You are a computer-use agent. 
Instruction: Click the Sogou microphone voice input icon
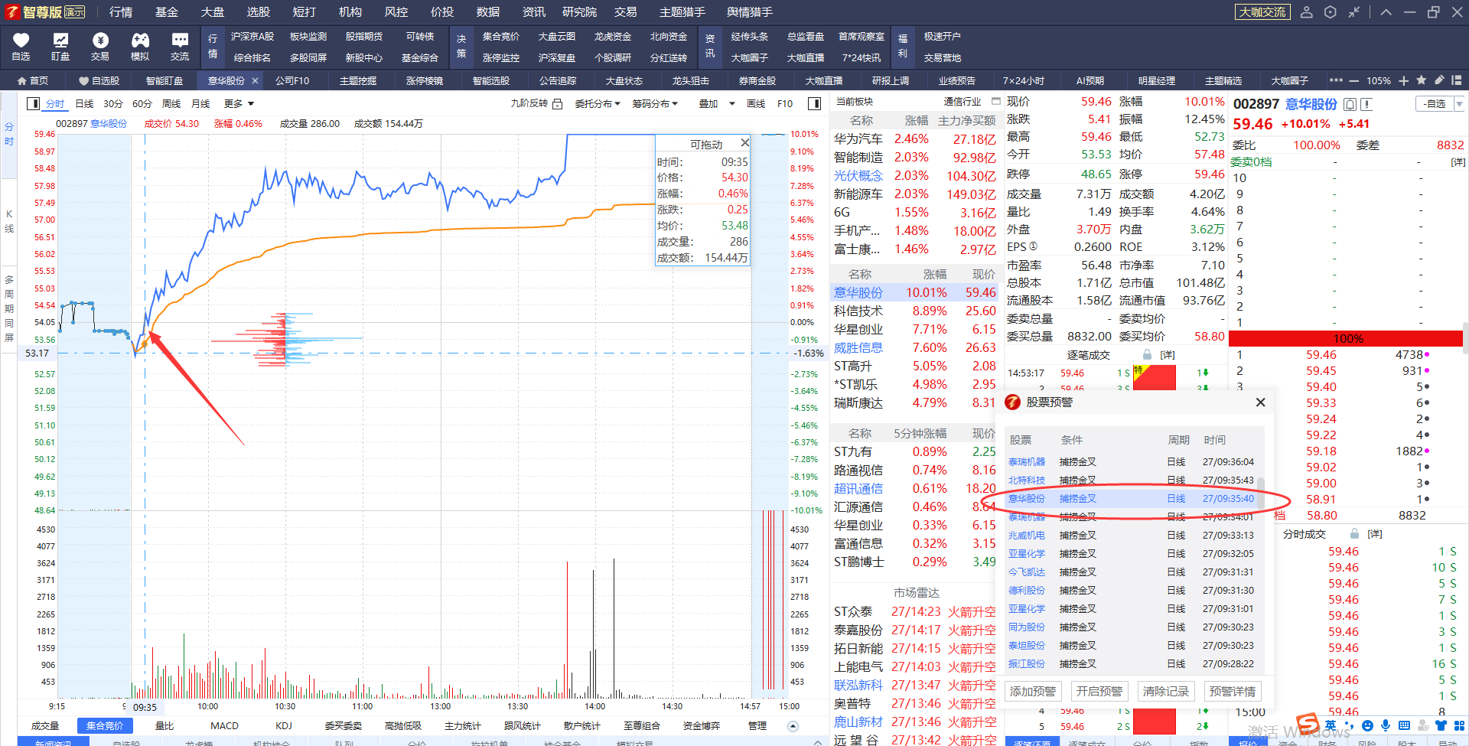(x=1386, y=725)
